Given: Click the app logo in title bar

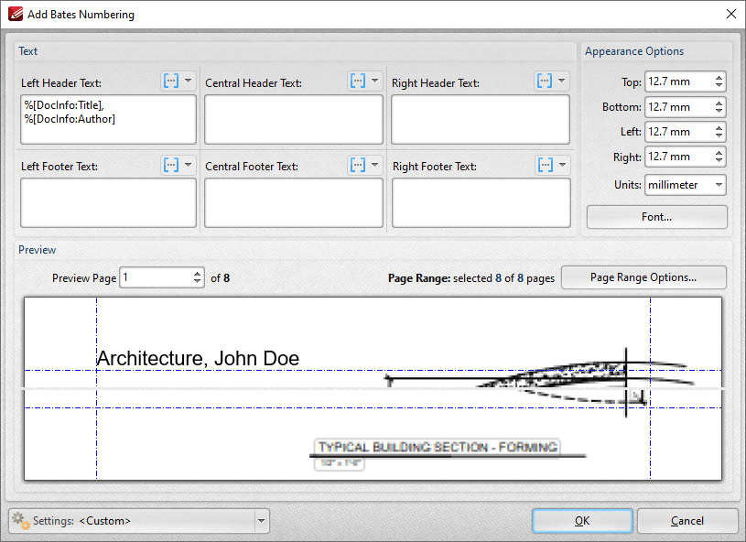Looking at the screenshot, I should point(16,14).
